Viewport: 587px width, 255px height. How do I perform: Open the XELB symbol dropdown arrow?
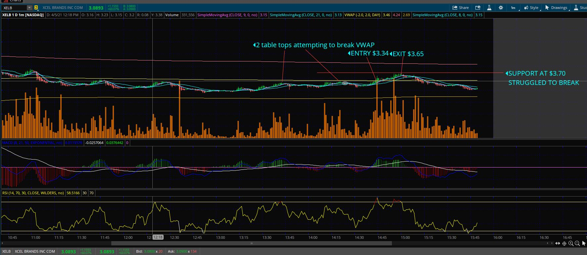pos(29,8)
